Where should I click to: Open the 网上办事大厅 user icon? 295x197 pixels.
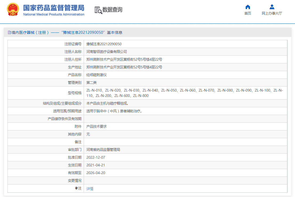(x=272, y=7)
